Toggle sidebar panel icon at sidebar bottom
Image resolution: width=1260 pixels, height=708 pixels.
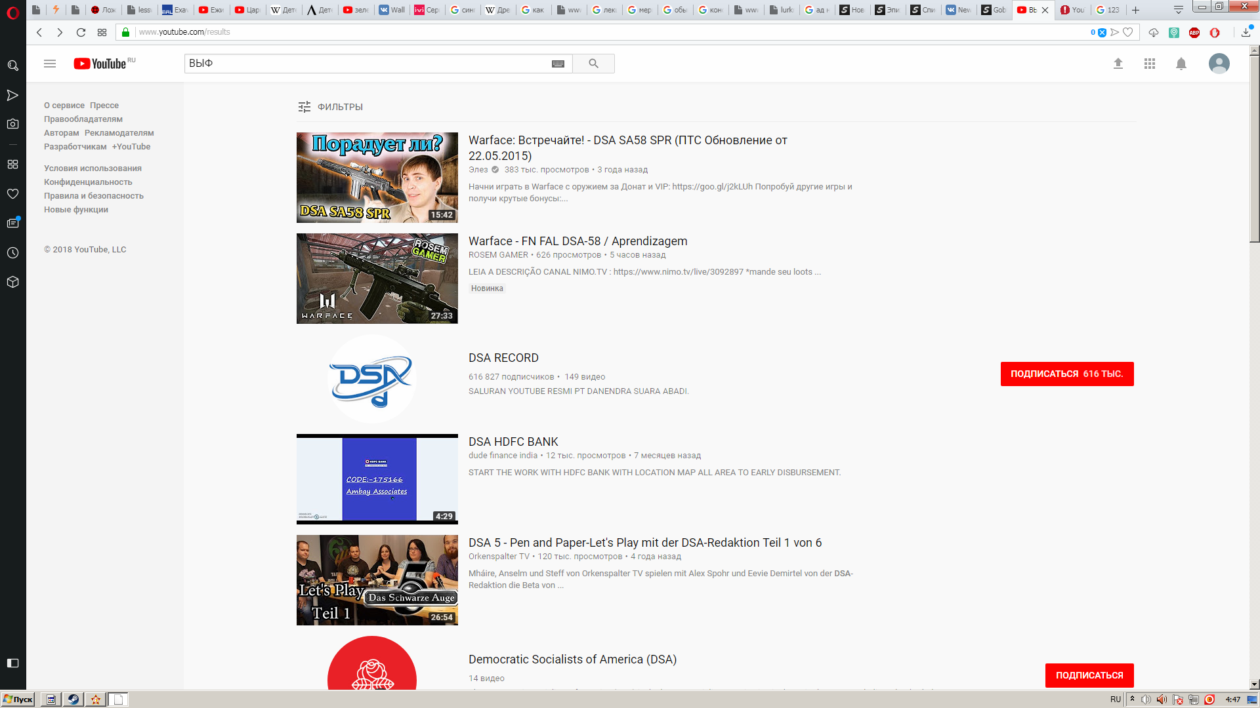pos(12,663)
